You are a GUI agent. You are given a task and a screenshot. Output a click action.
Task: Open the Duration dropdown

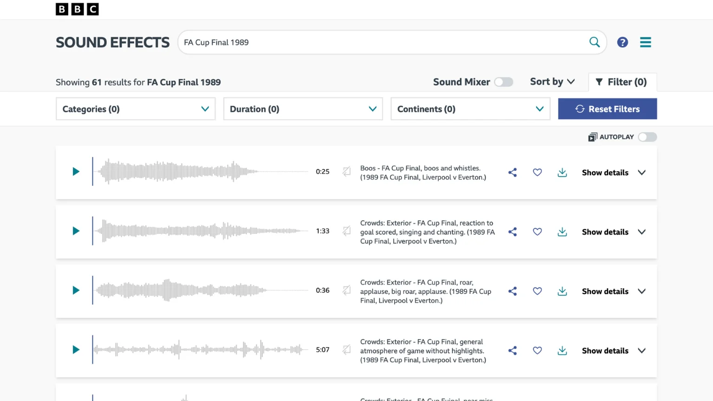(x=303, y=109)
